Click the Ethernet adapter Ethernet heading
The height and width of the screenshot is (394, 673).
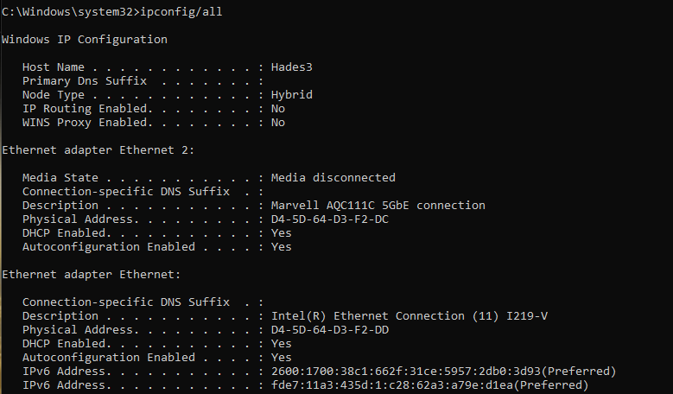tap(92, 275)
